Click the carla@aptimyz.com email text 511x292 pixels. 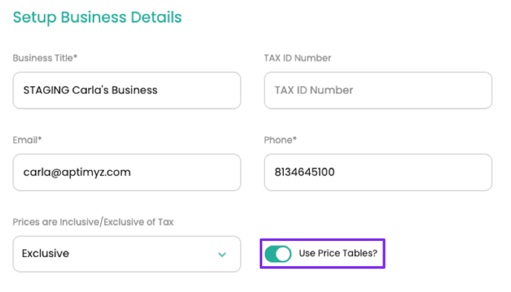77,172
